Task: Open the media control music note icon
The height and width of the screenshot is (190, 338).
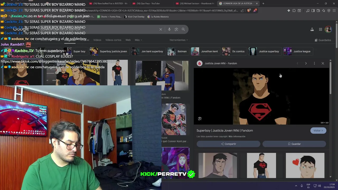Action: 308,11
